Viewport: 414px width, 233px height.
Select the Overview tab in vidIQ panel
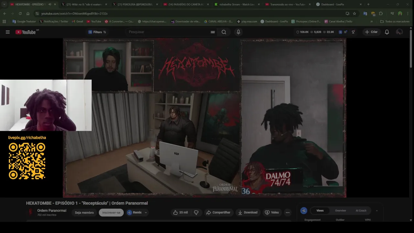(x=340, y=210)
